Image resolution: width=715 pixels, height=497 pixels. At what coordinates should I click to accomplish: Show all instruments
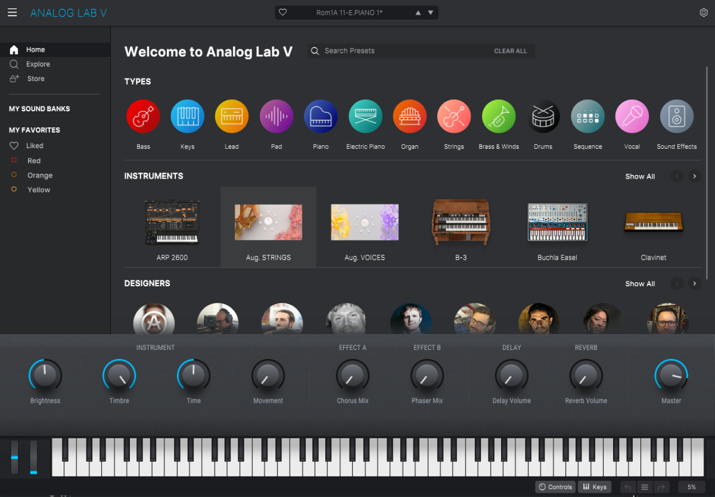(x=640, y=177)
